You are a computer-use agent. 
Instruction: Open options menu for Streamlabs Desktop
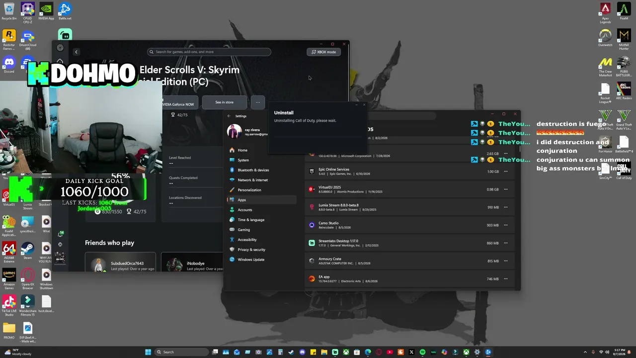pos(506,243)
